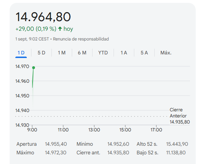Switch to the 5 D chart range
The width and height of the screenshot is (200, 164).
(x=41, y=53)
